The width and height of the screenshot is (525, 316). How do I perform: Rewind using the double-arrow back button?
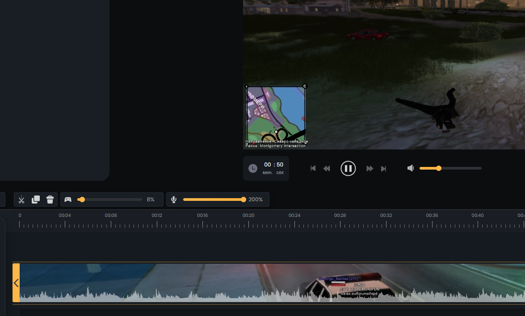coord(327,168)
